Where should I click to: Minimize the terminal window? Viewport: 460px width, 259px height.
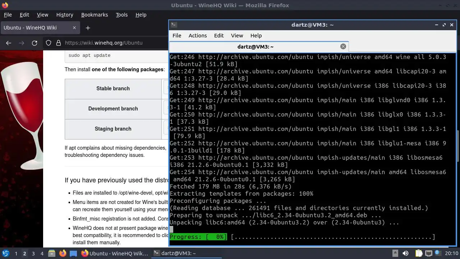tap(436, 25)
